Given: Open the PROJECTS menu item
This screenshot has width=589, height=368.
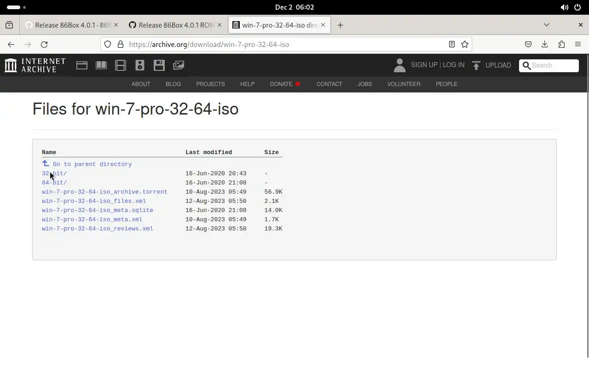Looking at the screenshot, I should click(x=210, y=84).
